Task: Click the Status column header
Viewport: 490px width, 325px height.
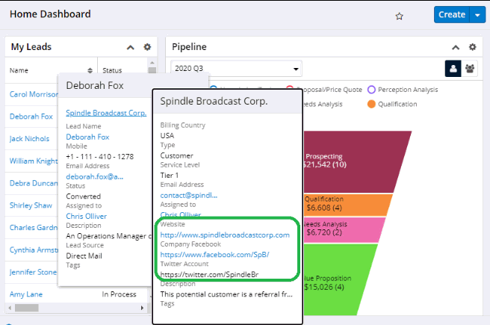Action: [112, 70]
